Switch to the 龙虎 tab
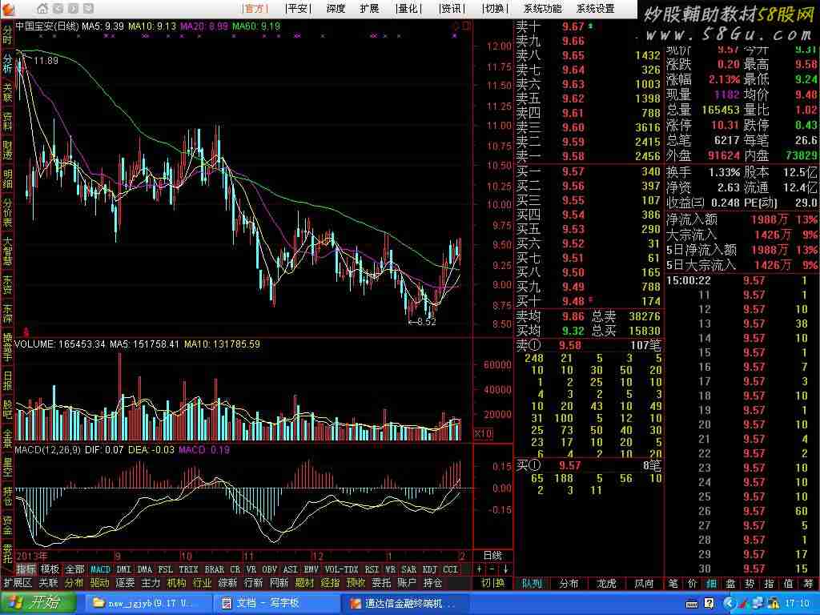Screen dimensions: 820x615 (607, 583)
